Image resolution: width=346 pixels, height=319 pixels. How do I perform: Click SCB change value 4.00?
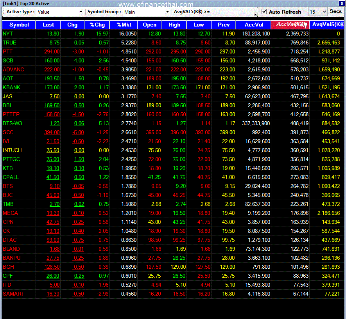[79, 60]
